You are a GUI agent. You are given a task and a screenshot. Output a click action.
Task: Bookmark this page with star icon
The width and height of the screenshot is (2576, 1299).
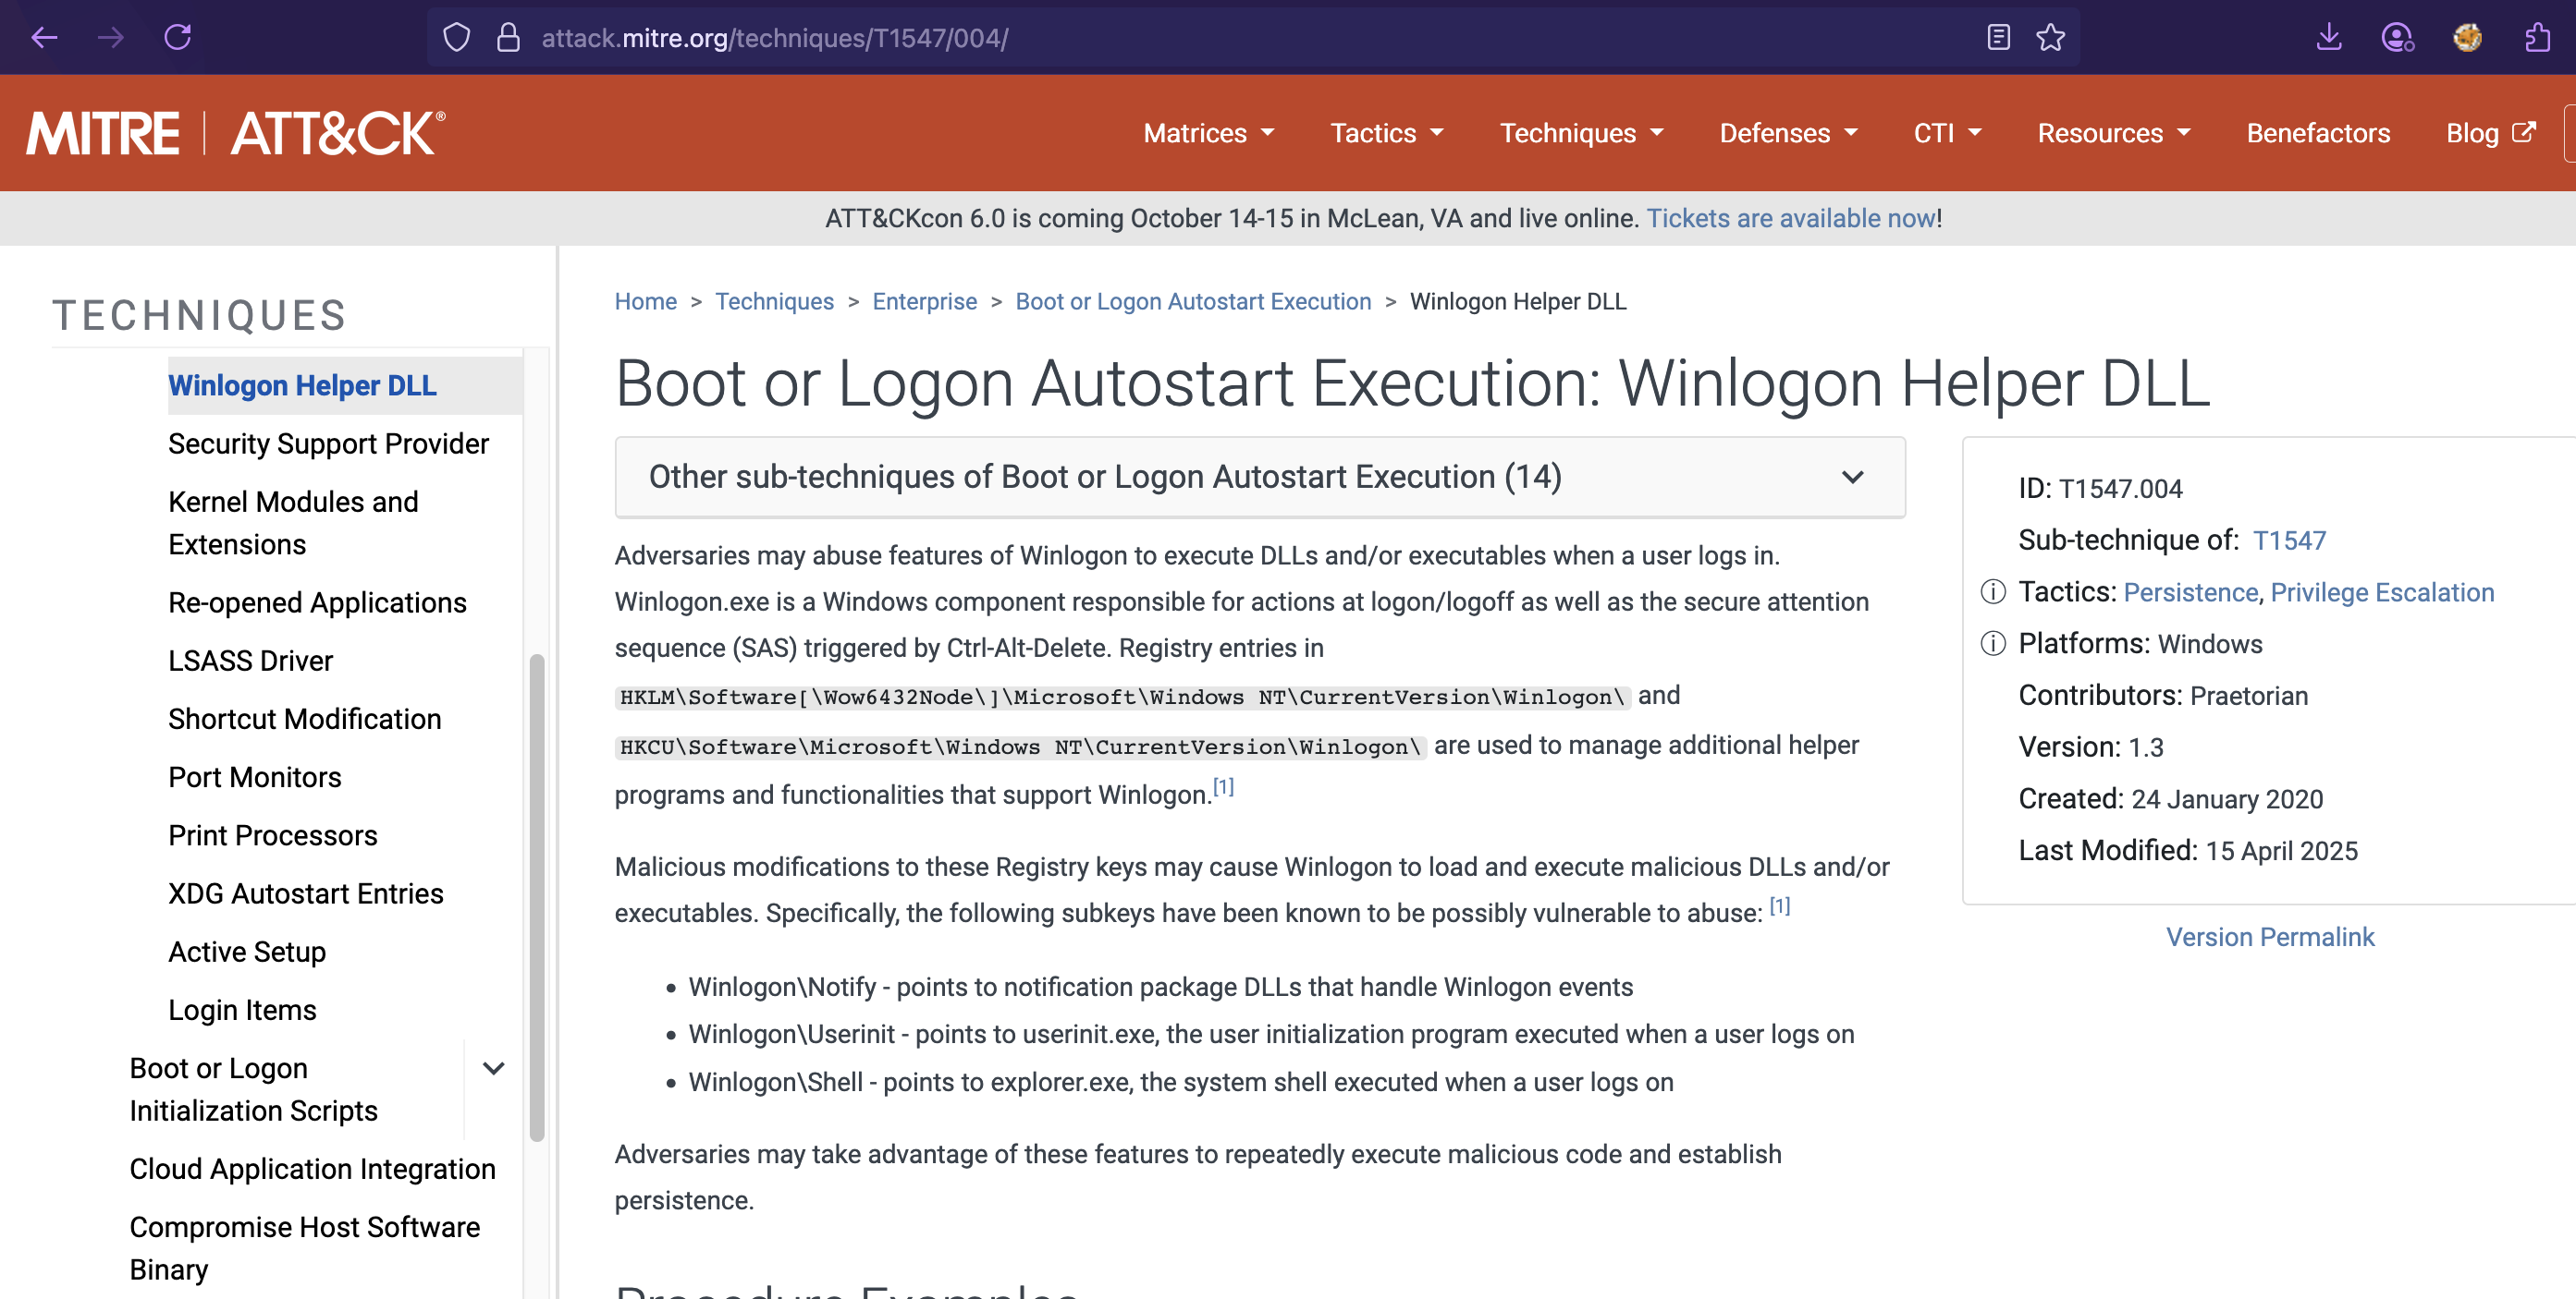2050,38
